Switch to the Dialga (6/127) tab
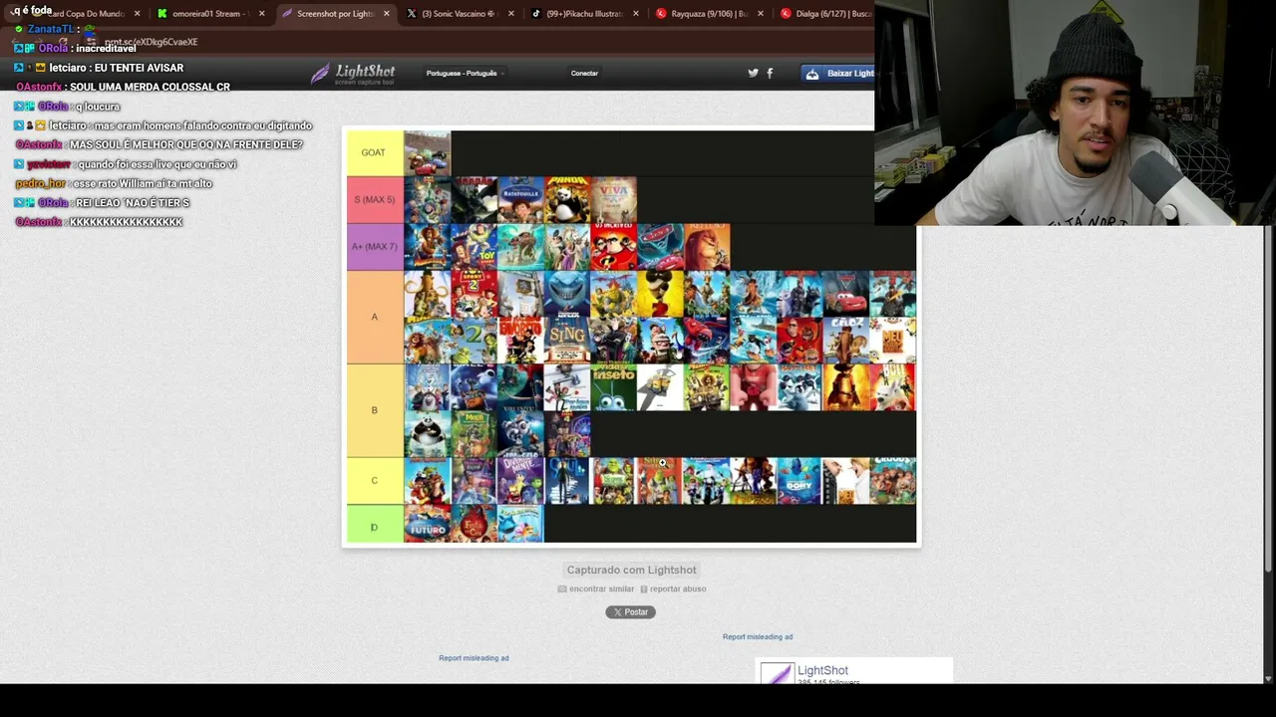Screen dimensions: 1276x717 [825, 14]
